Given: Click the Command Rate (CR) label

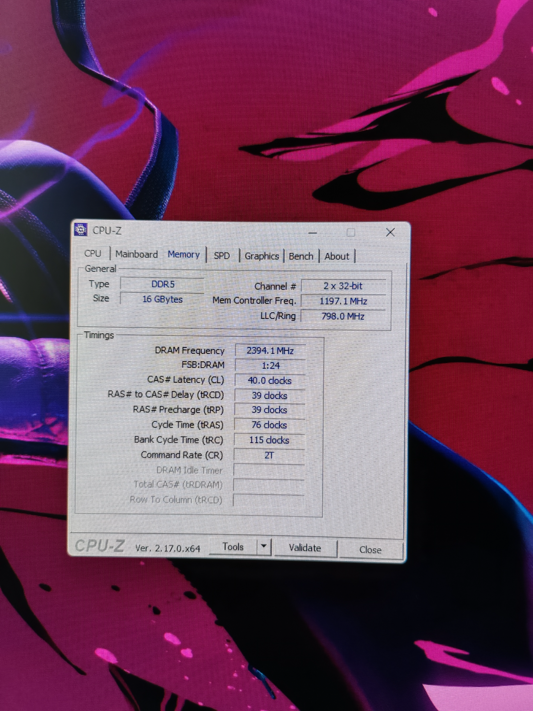Looking at the screenshot, I should (x=182, y=455).
